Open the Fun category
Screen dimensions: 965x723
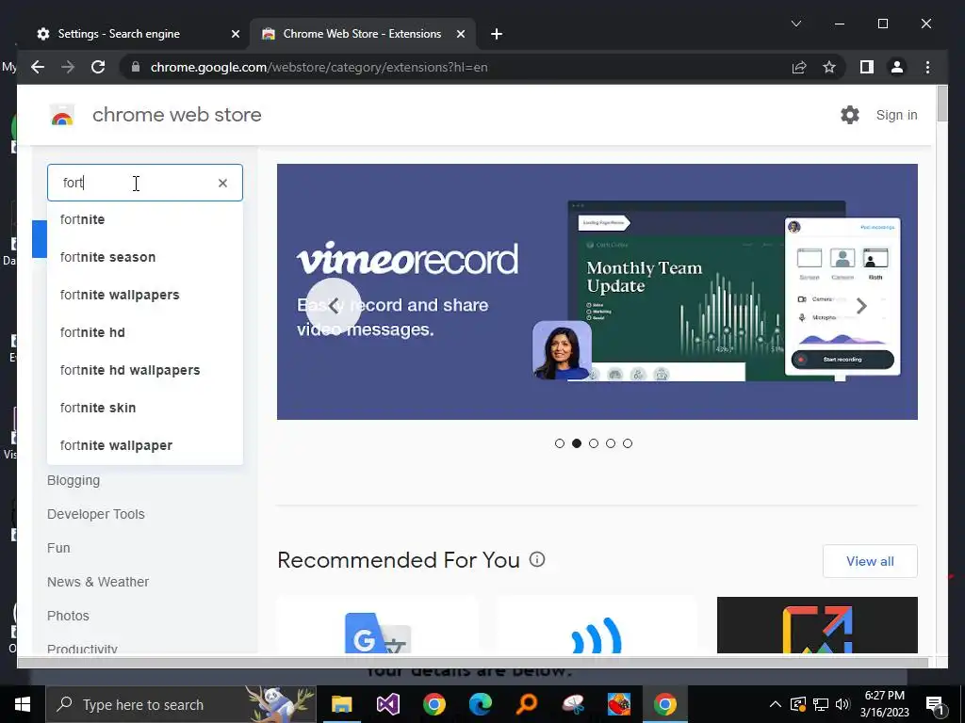point(58,548)
